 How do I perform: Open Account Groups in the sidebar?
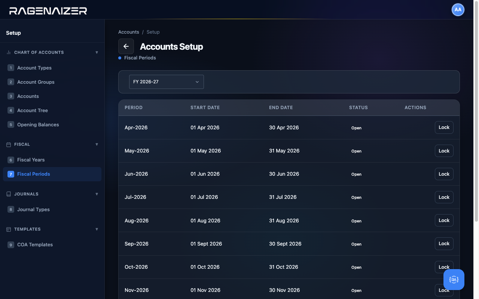[52, 82]
